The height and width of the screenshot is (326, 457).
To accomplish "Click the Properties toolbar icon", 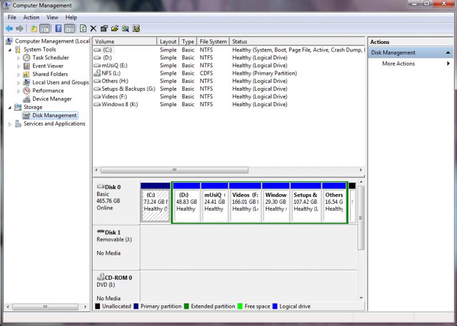I will pos(104,29).
